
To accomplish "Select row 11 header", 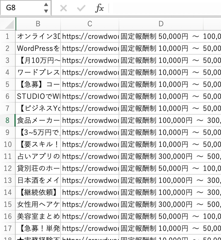I will pos(8,156).
